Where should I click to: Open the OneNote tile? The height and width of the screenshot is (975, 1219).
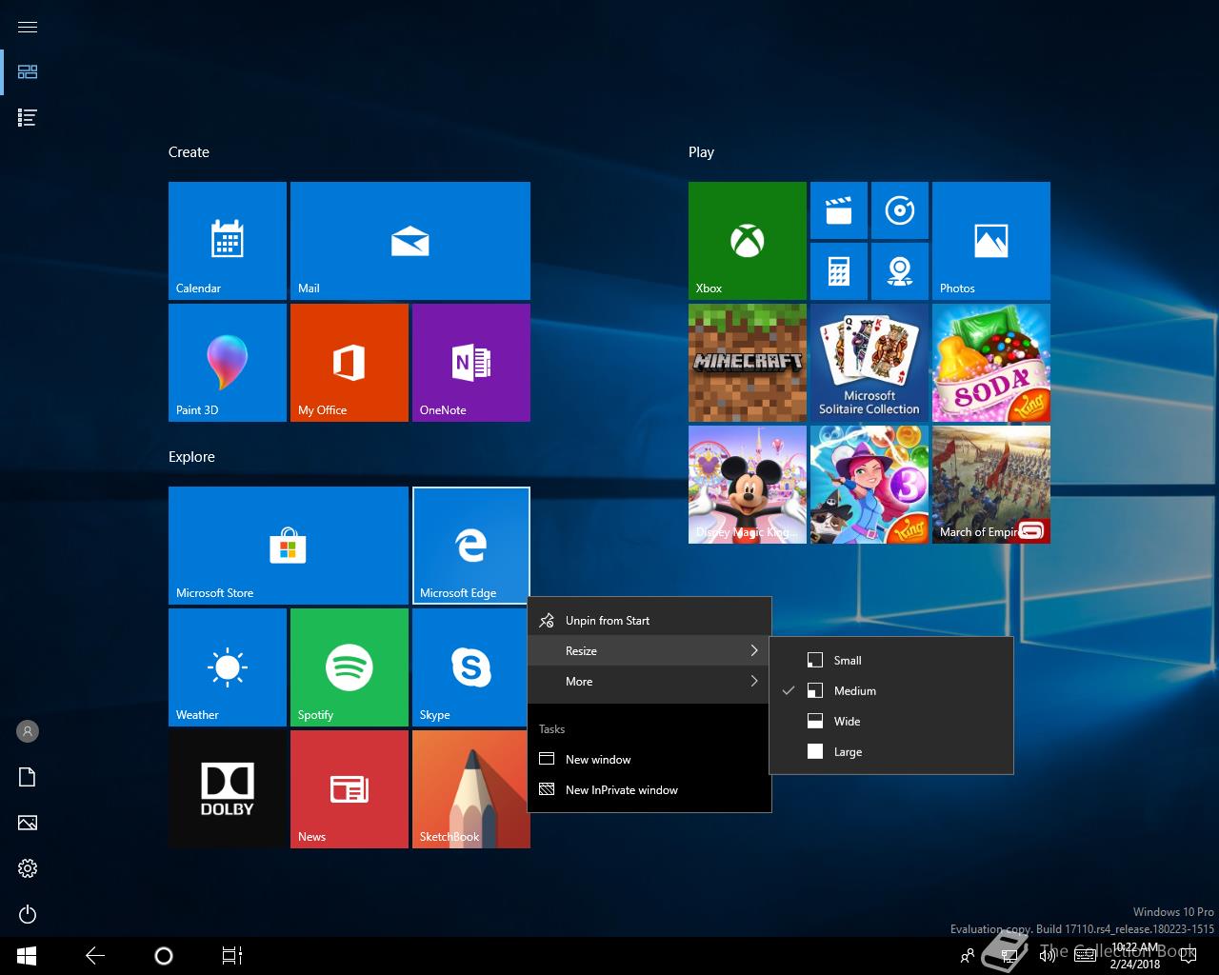pyautogui.click(x=471, y=363)
